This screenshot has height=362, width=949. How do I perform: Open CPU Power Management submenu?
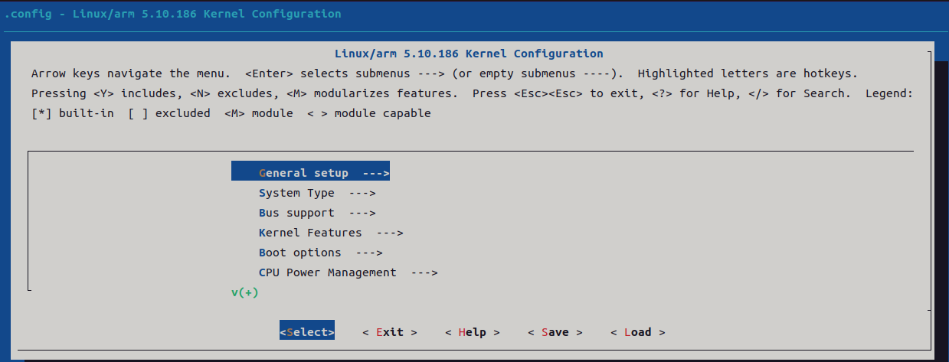[x=348, y=272]
